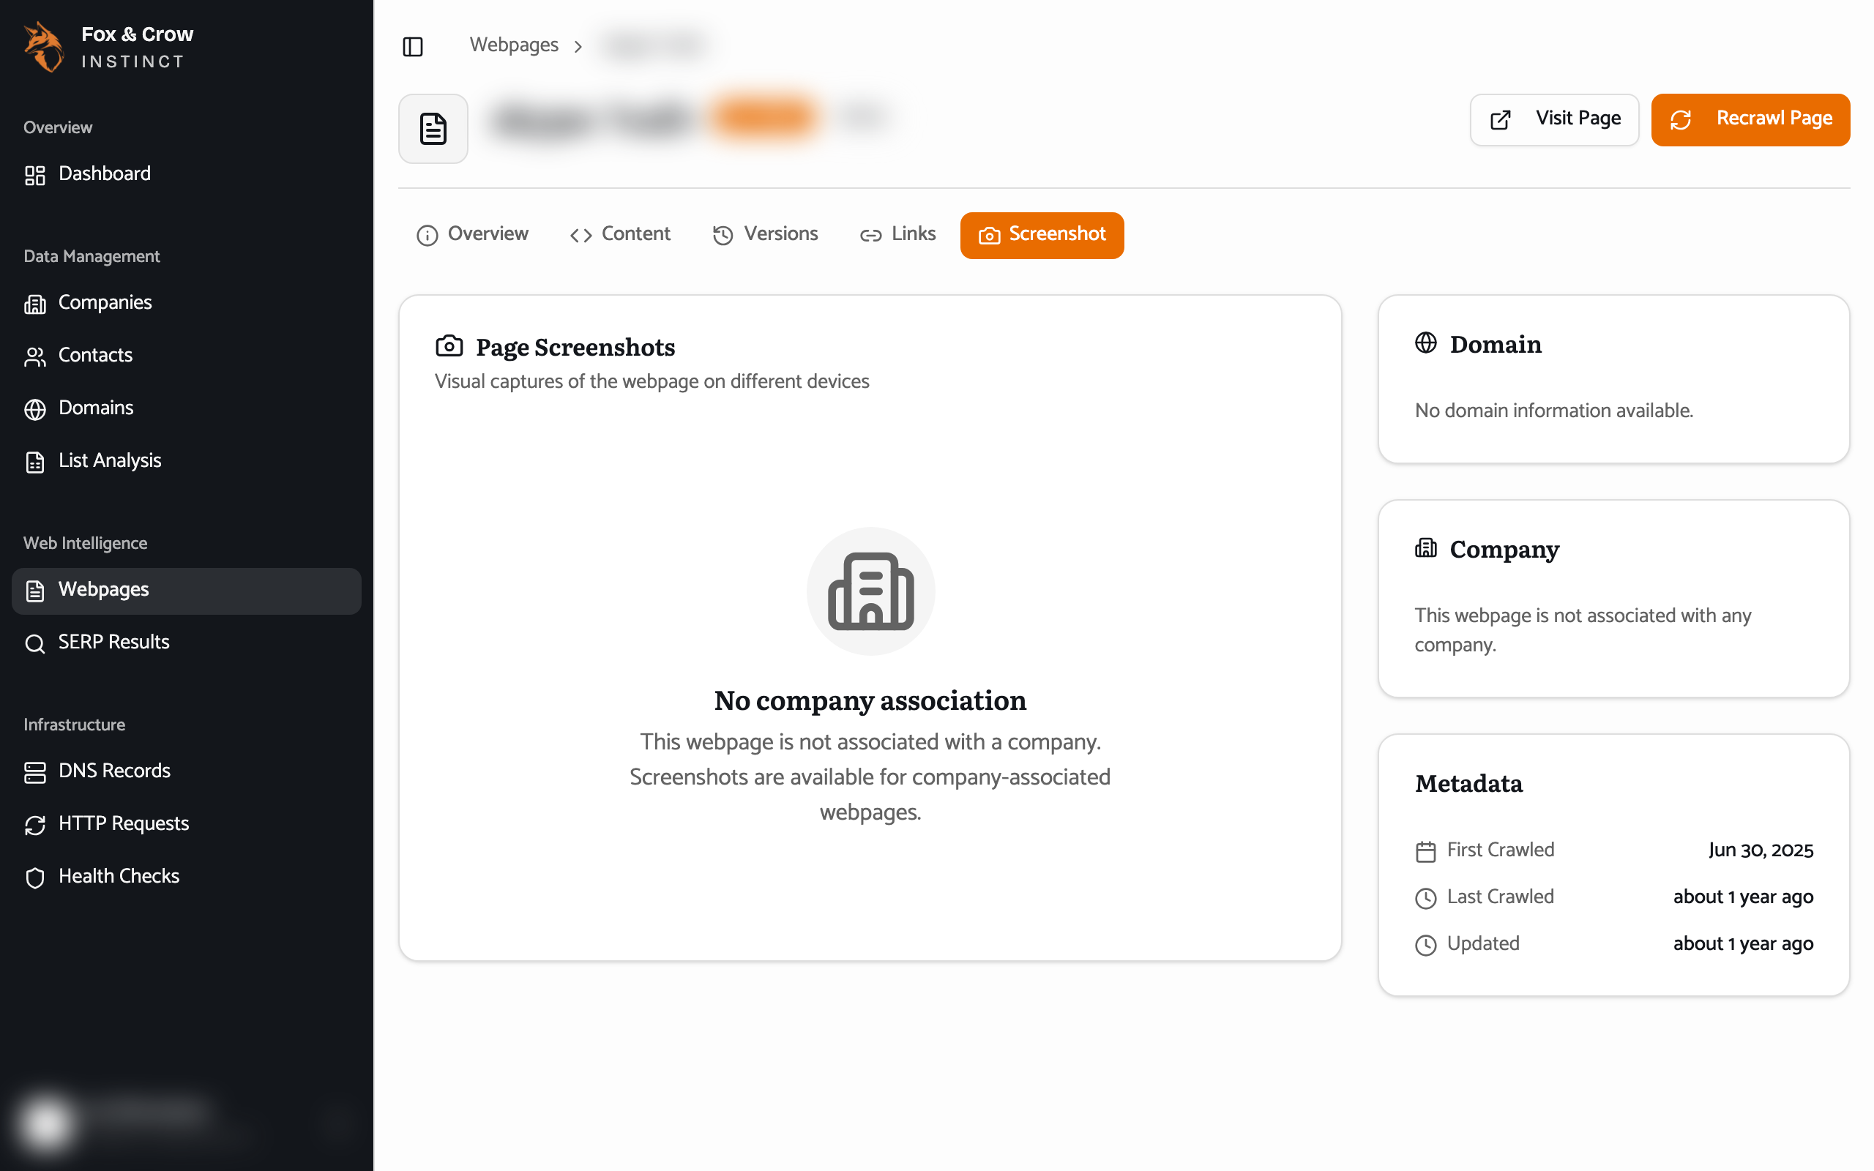Click the Updated 'about 1 year ago' value

[1743, 944]
